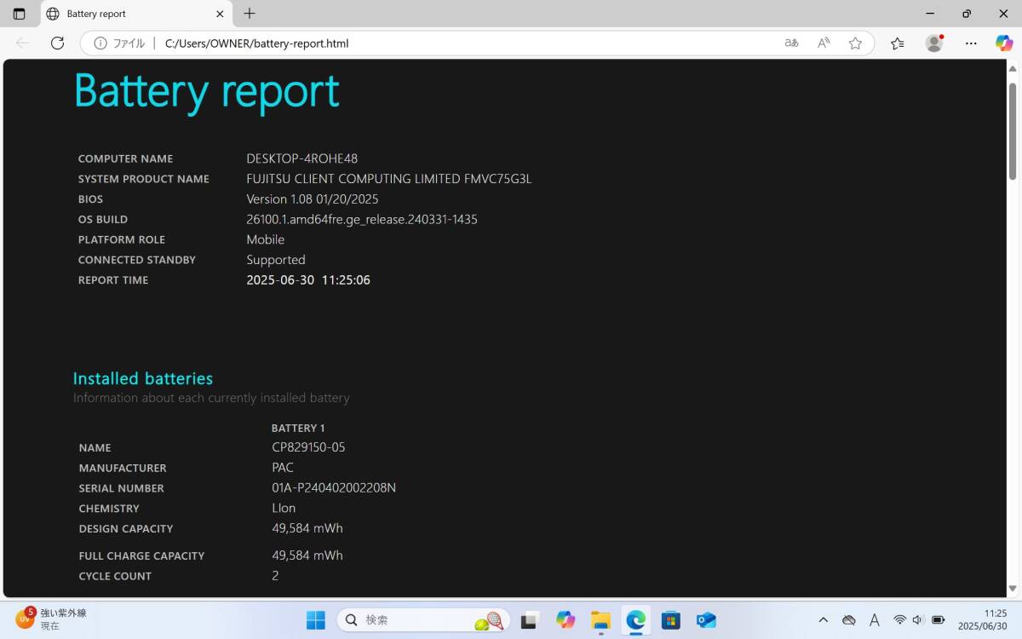Image resolution: width=1022 pixels, height=639 pixels.
Task: Open the Copilot sidebar in Edge
Action: click(1003, 43)
